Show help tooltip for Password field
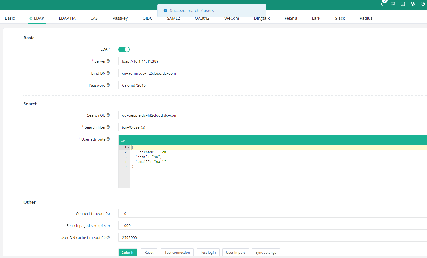This screenshot has width=427, height=258. click(x=108, y=85)
